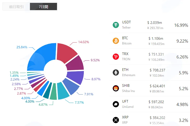Click the UniLend UFT coin icon
Screen dimensions: 190x126
[116, 104]
